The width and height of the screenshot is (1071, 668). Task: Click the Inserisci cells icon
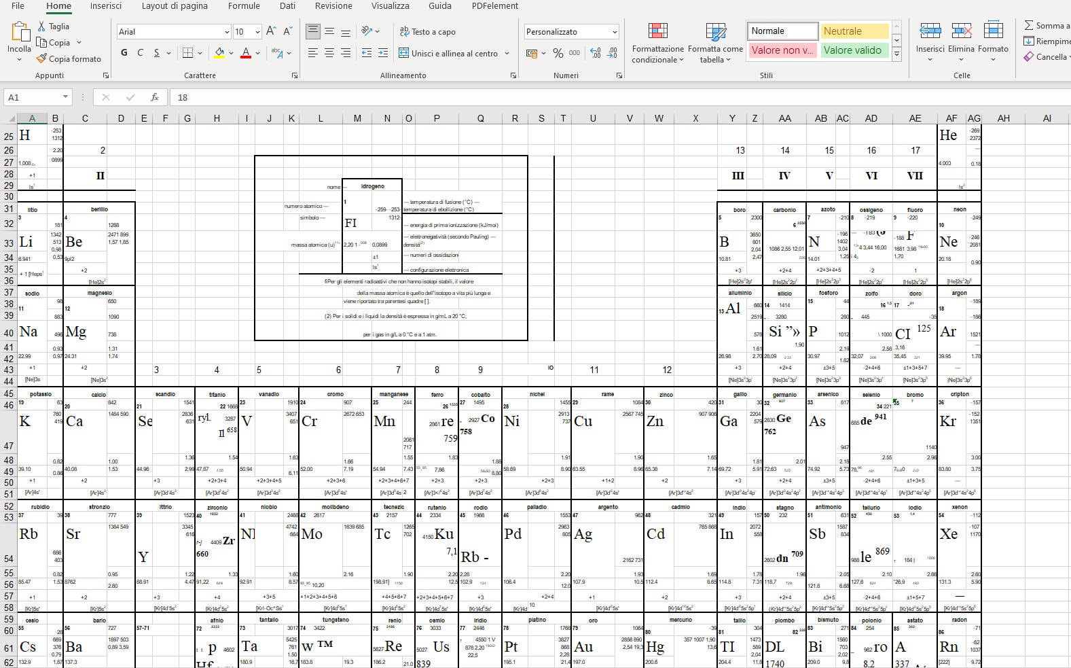[x=930, y=31]
